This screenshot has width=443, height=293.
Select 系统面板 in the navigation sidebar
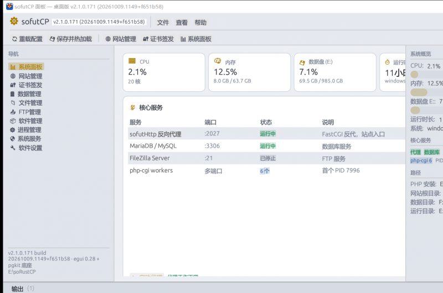pyautogui.click(x=26, y=67)
